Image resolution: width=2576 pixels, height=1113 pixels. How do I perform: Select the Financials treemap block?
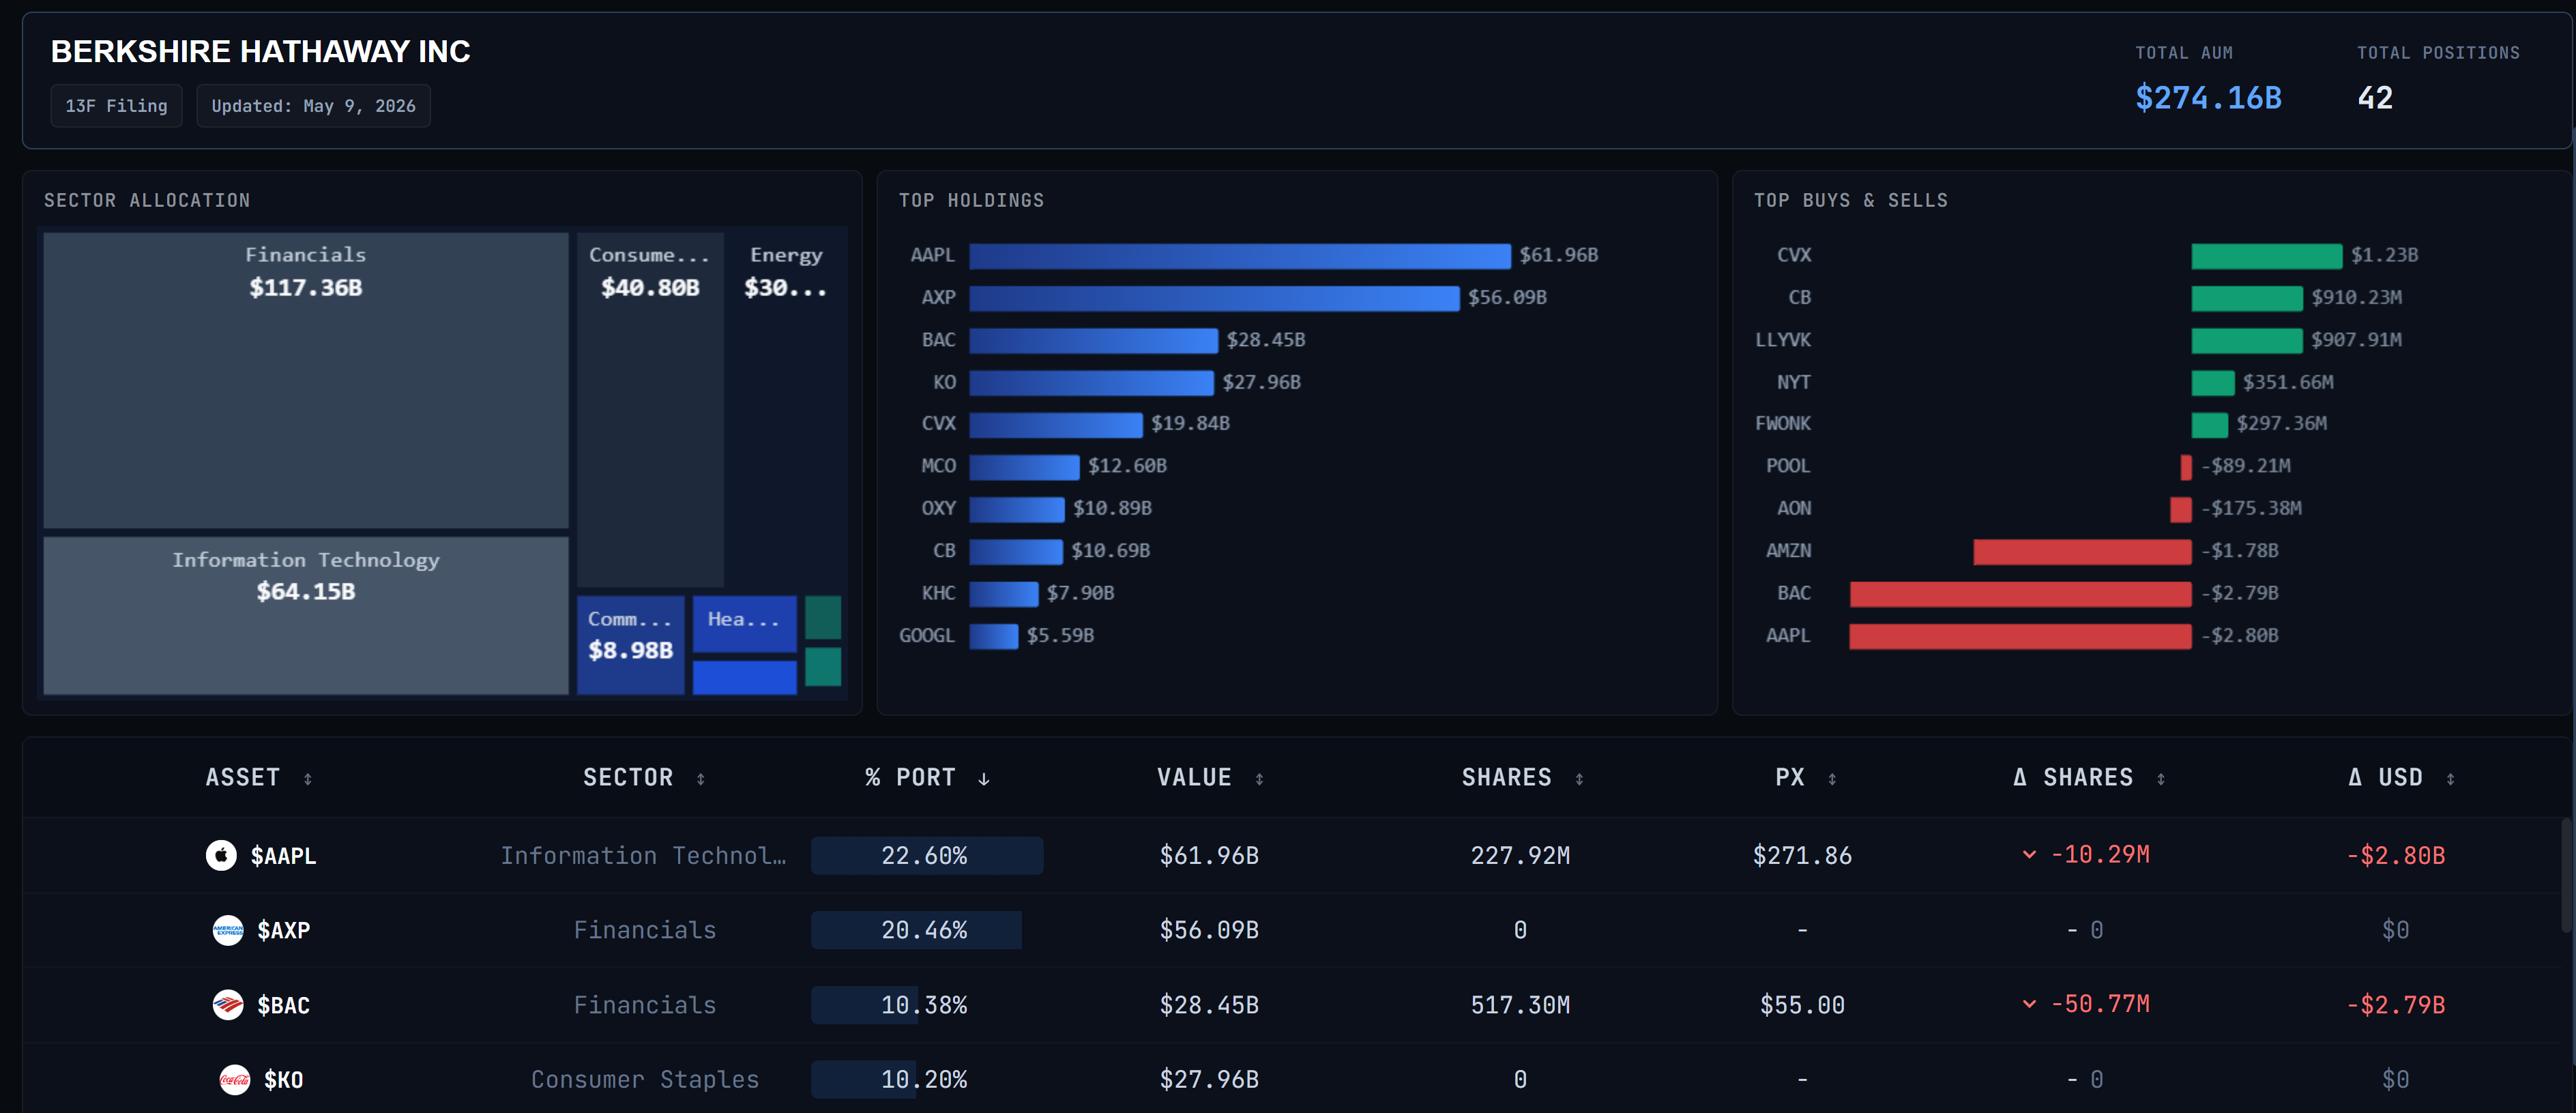tap(306, 380)
